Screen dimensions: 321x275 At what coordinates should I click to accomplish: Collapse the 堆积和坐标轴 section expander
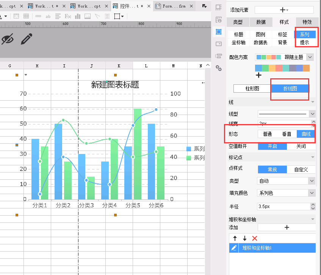(313, 219)
